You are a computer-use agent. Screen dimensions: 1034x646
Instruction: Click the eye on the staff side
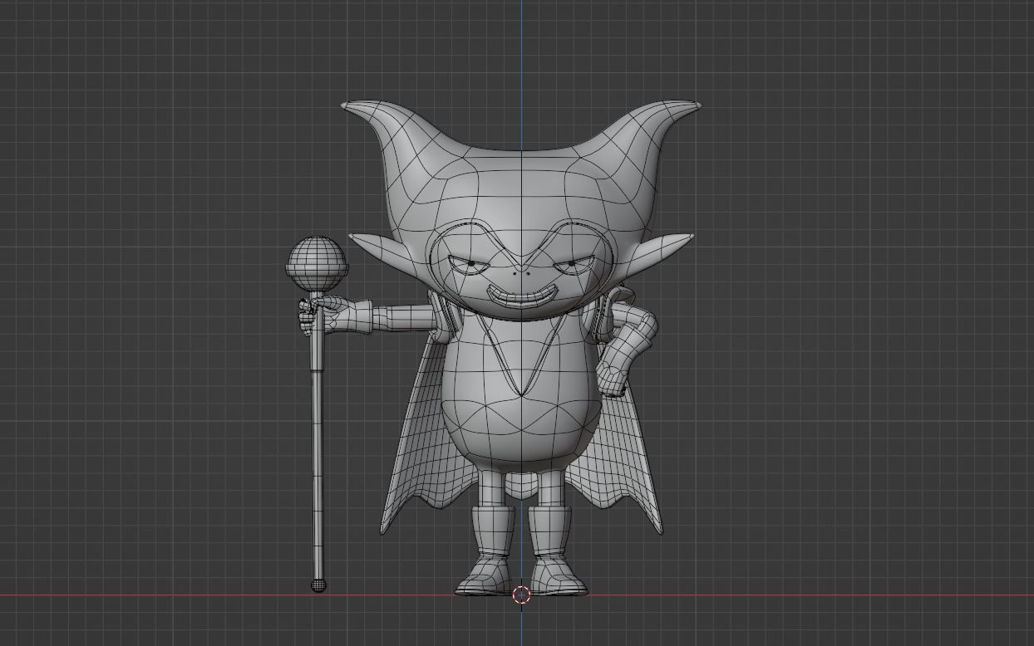coord(469,266)
